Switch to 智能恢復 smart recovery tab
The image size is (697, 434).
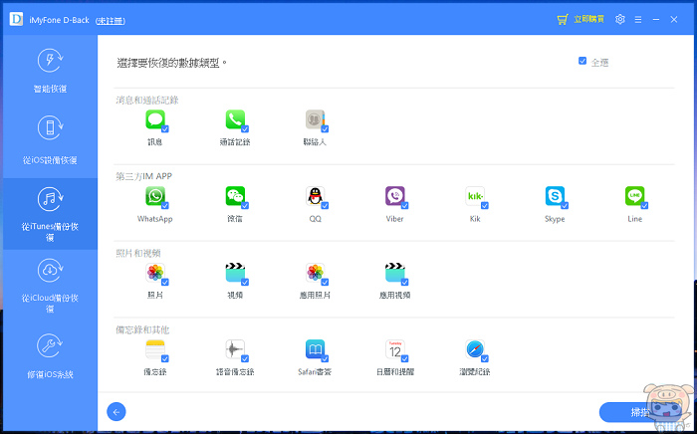point(50,72)
